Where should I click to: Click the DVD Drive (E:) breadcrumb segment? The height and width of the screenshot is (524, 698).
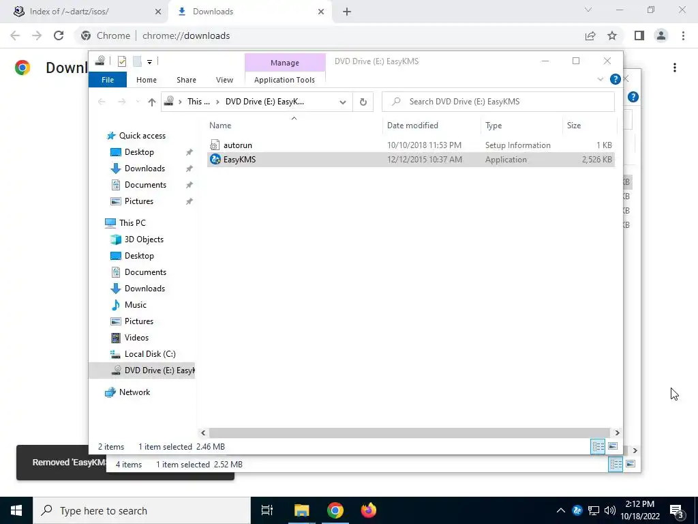pos(264,102)
